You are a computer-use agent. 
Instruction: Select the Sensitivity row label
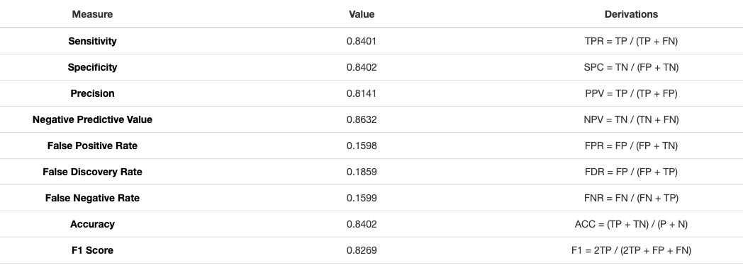coord(92,41)
